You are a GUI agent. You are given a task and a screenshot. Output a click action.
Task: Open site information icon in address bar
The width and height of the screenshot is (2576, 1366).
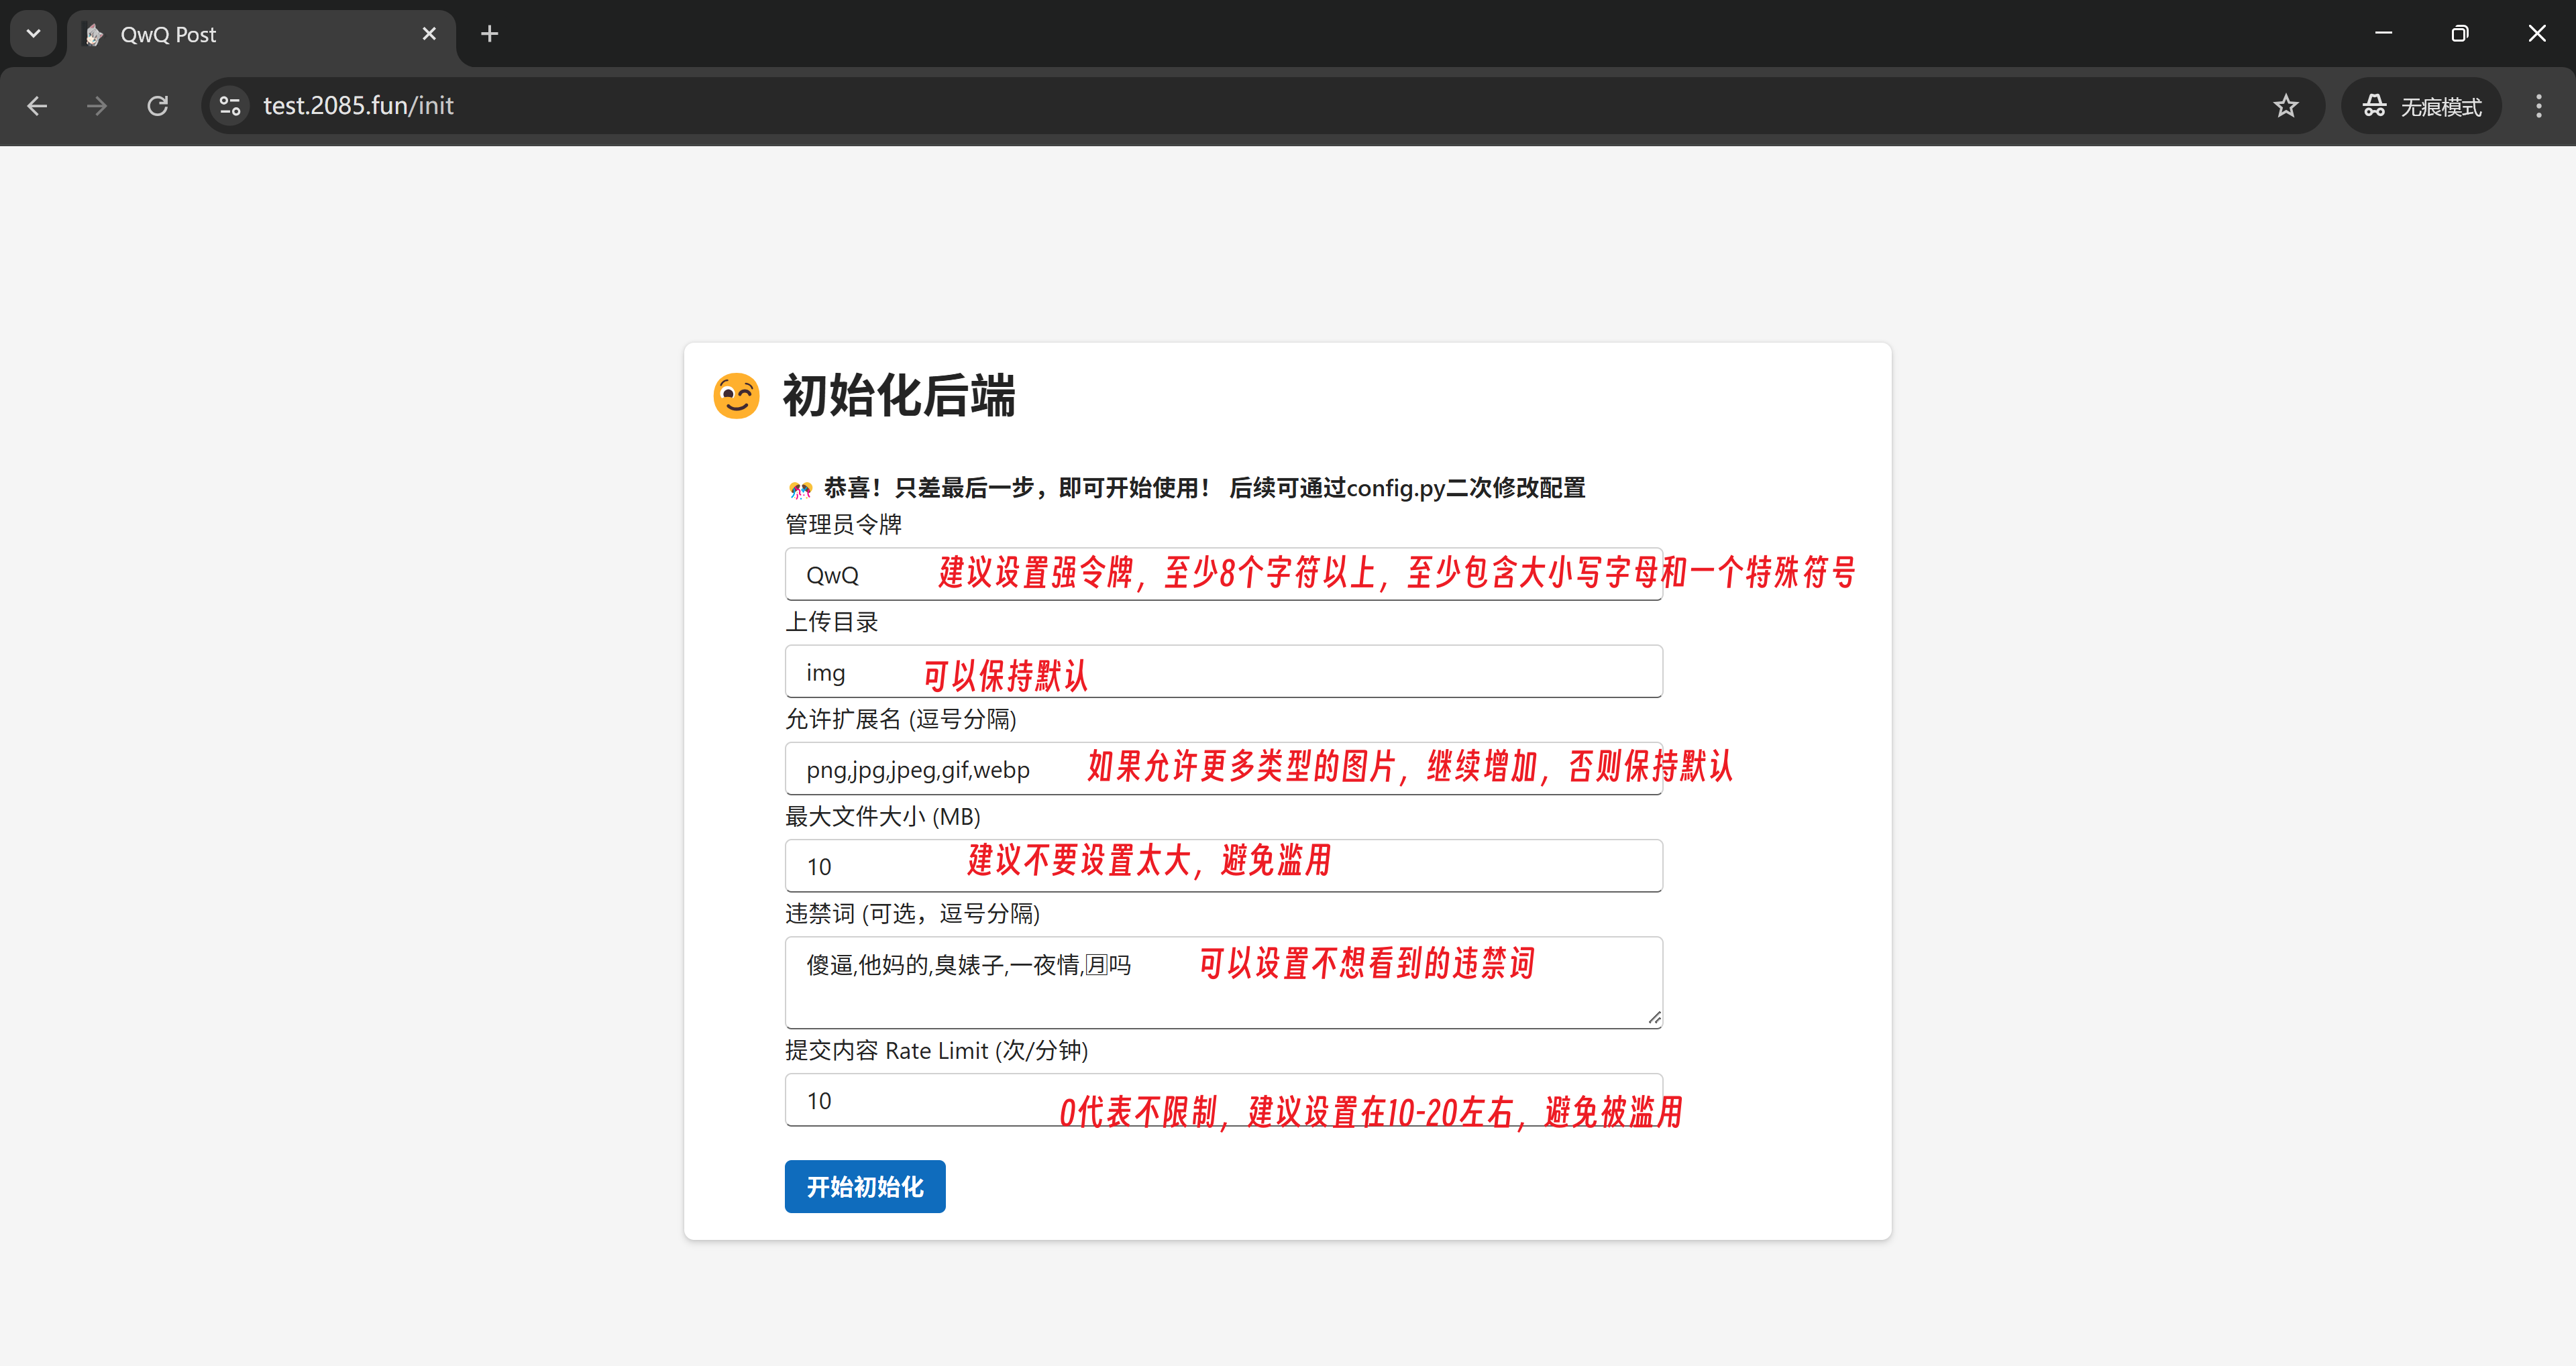pos(230,106)
